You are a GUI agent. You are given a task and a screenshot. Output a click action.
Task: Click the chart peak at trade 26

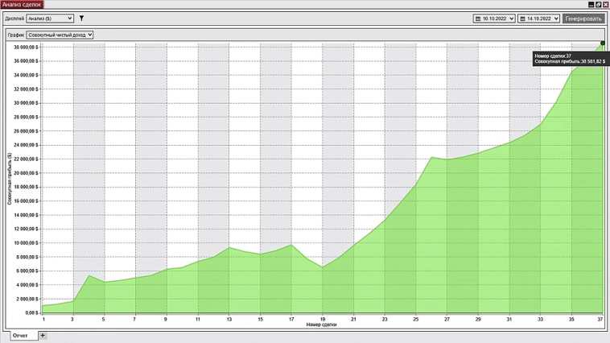(432, 157)
